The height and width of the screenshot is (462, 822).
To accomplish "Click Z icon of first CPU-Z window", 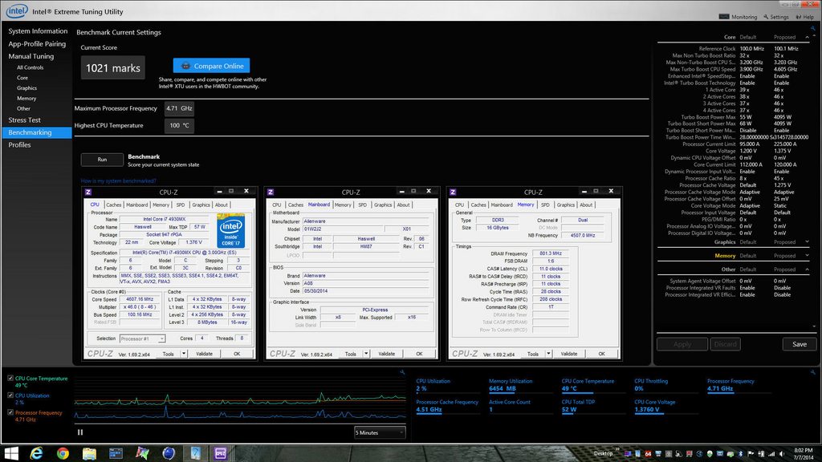I will click(x=88, y=192).
